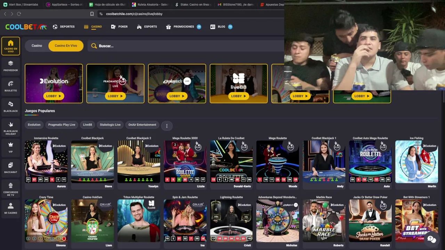Open Blackjack Holiday in sidebar
Viewport: 445px width, 250px height.
coord(10,128)
